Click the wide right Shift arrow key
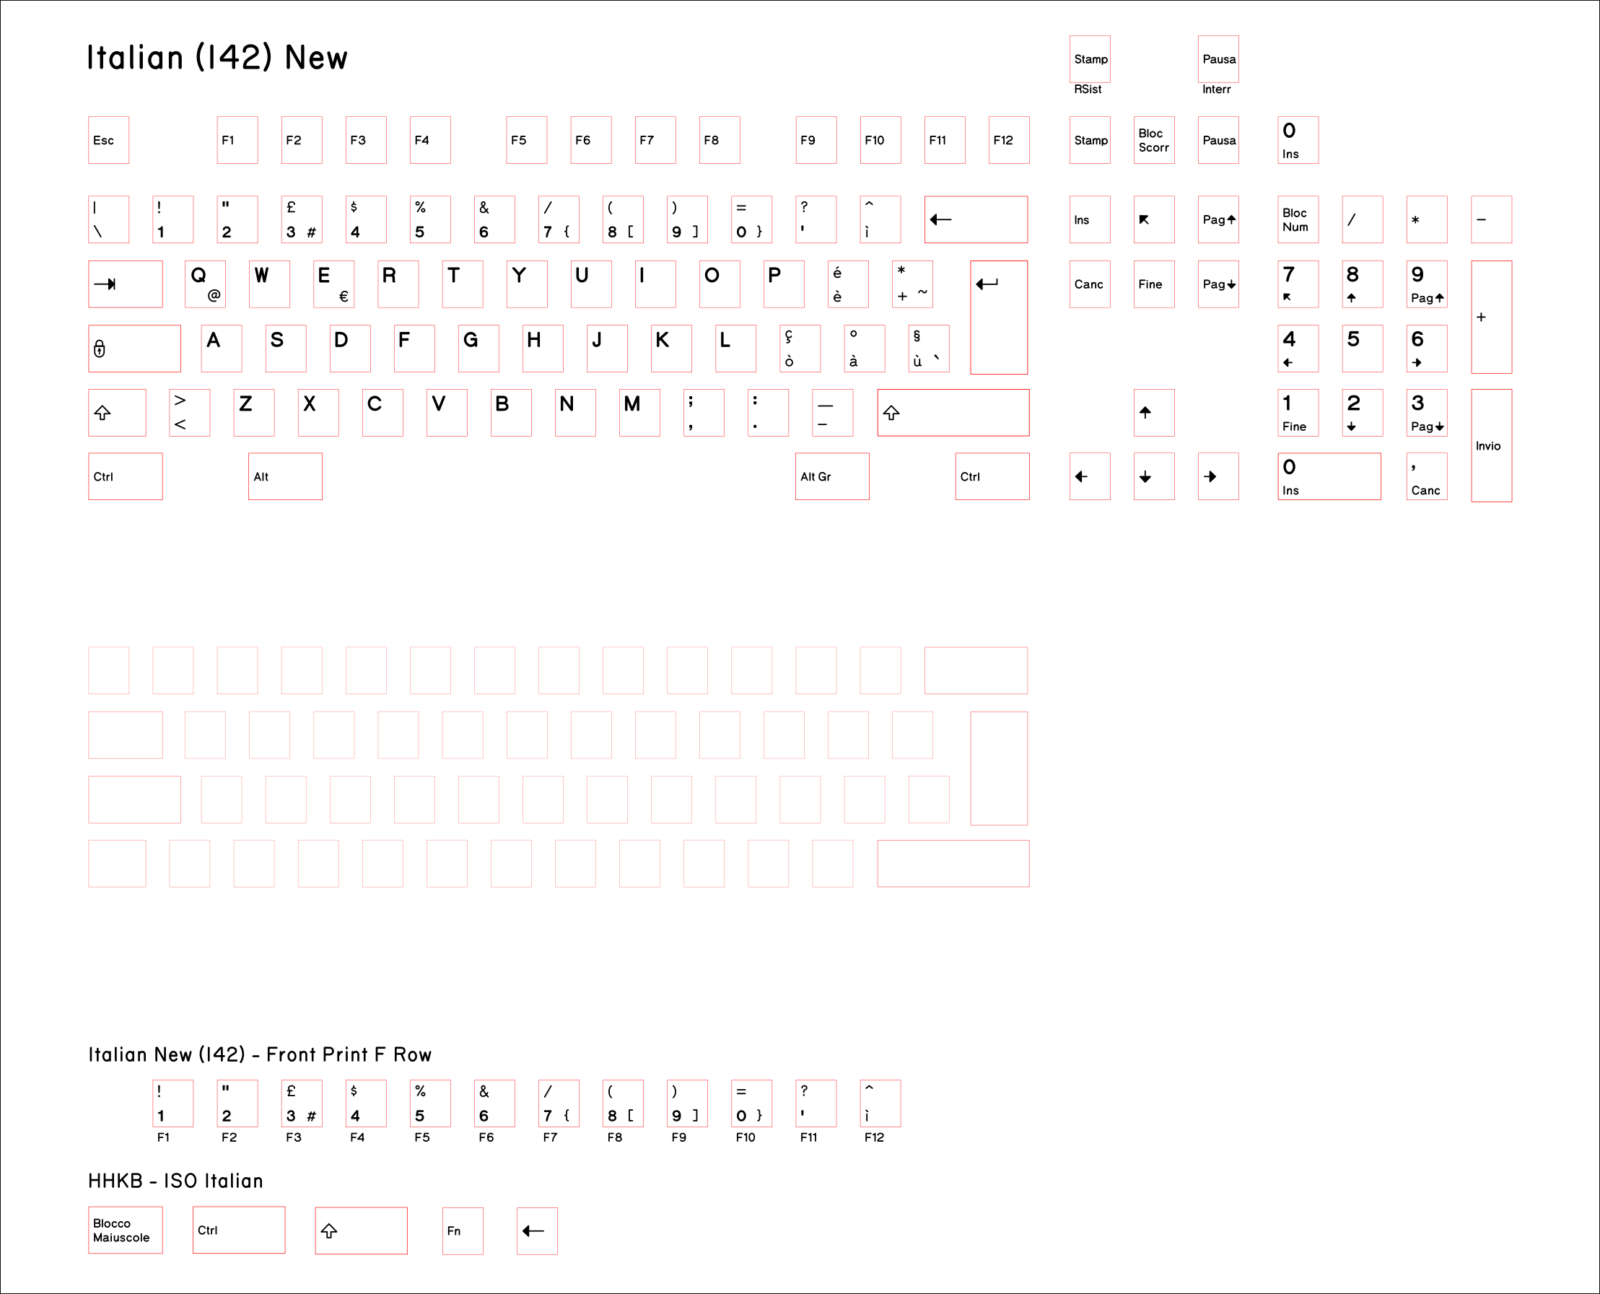The width and height of the screenshot is (1600, 1294). [x=953, y=412]
